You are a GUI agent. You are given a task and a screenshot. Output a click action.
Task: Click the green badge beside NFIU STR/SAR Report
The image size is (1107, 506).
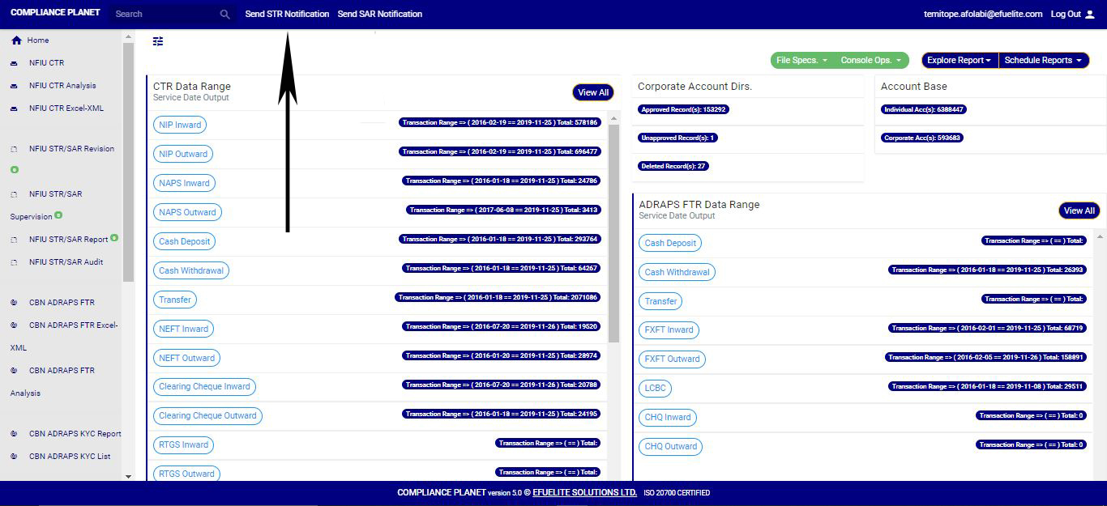[114, 238]
